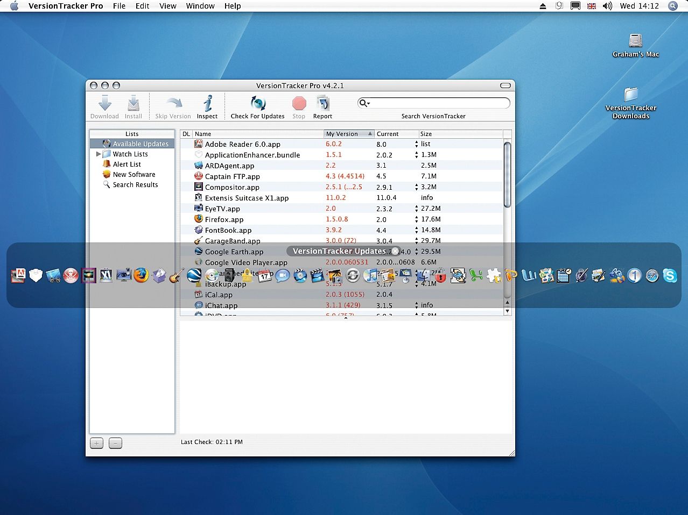
Task: Click the Install toolbar icon
Action: 134,103
